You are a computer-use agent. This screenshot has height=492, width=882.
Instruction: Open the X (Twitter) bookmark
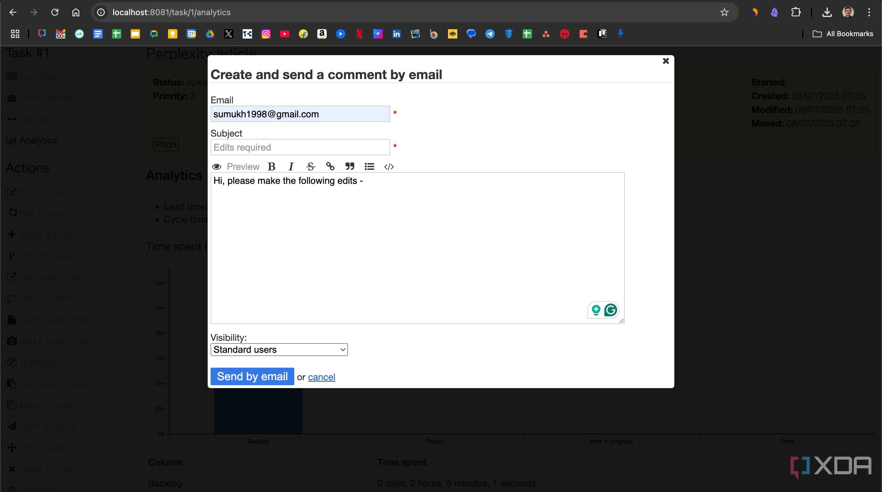pyautogui.click(x=228, y=34)
